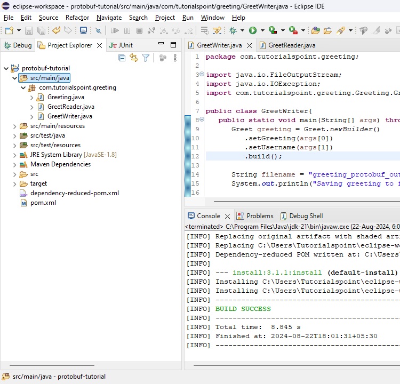The width and height of the screenshot is (400, 384).
Task: Open the Problems view tab
Action: (260, 216)
